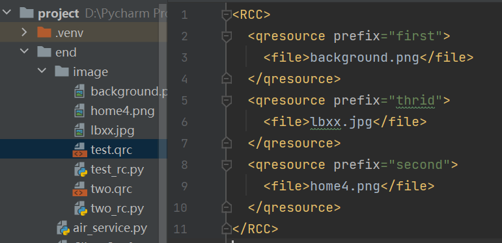Click the project root folder icon
Image resolution: width=502 pixels, height=243 pixels.
[x=27, y=13]
